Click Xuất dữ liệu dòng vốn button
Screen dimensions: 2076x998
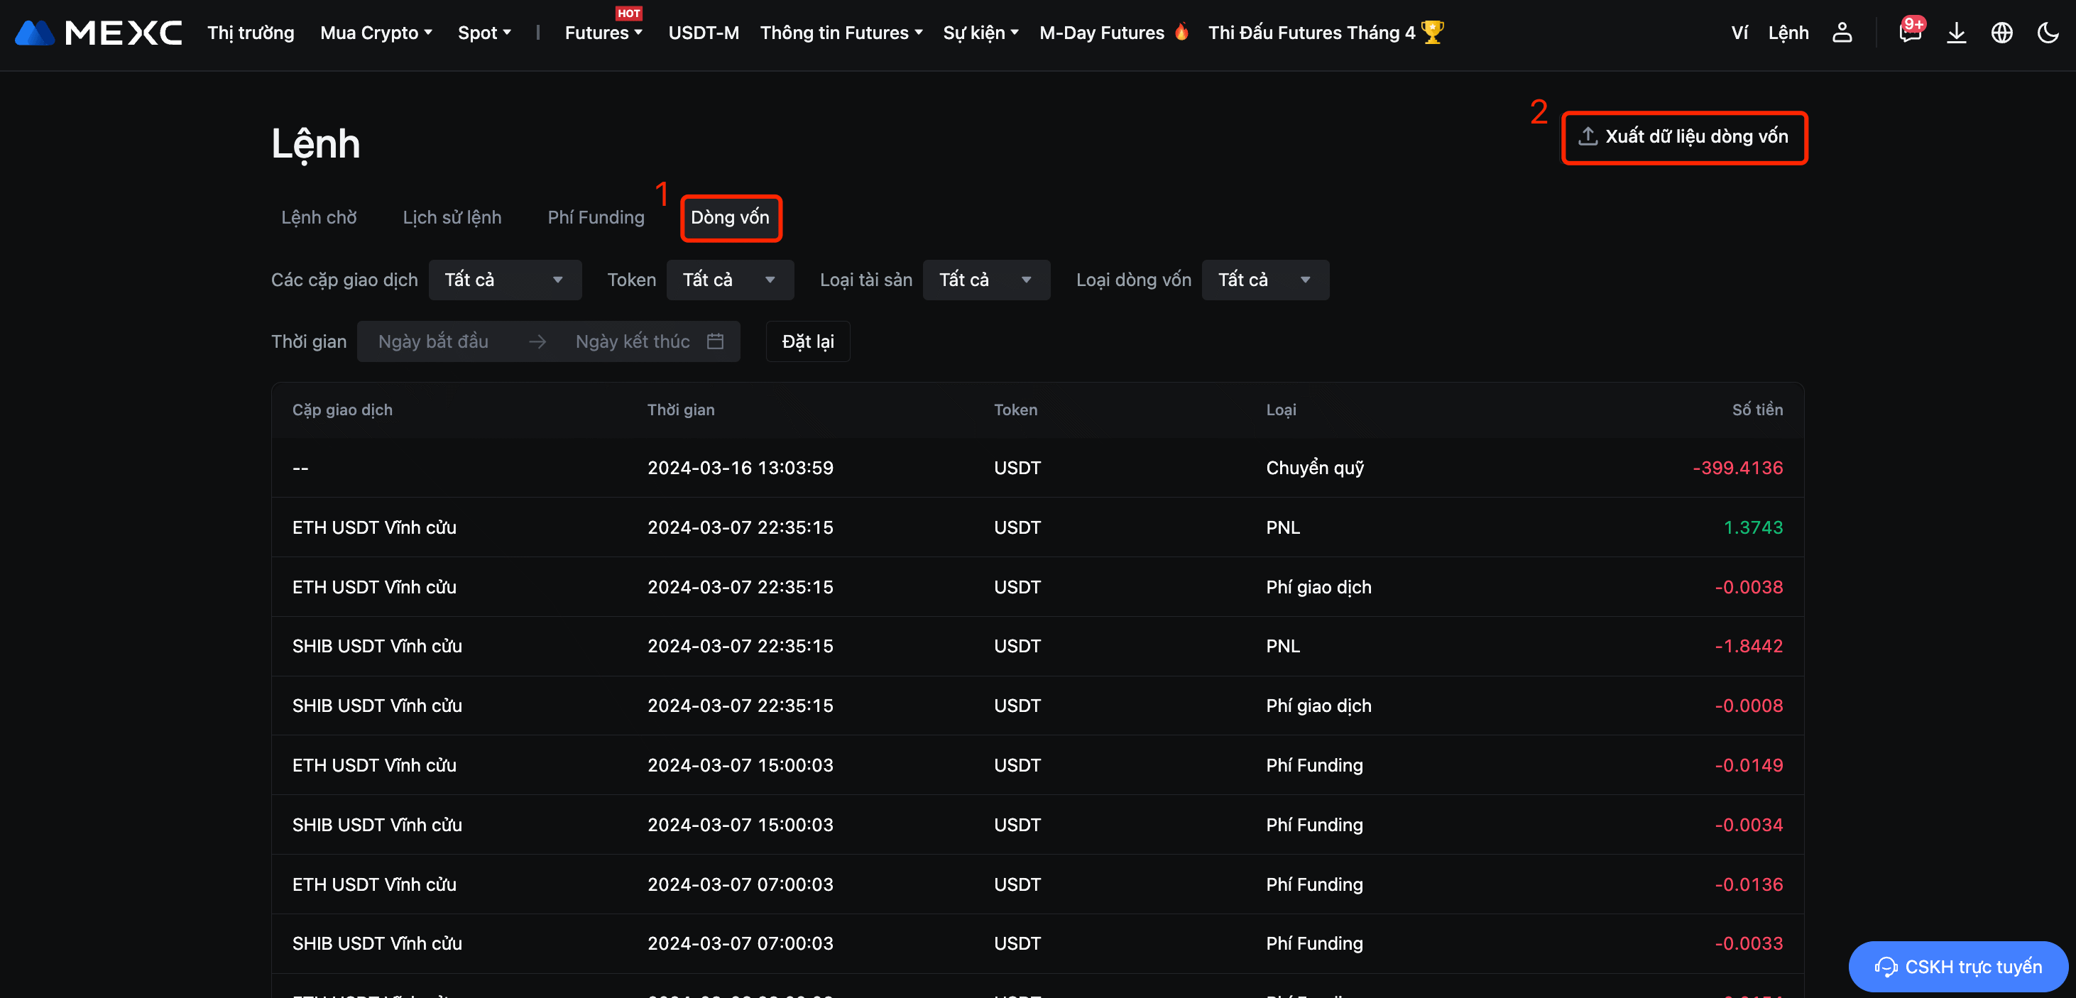pos(1683,137)
